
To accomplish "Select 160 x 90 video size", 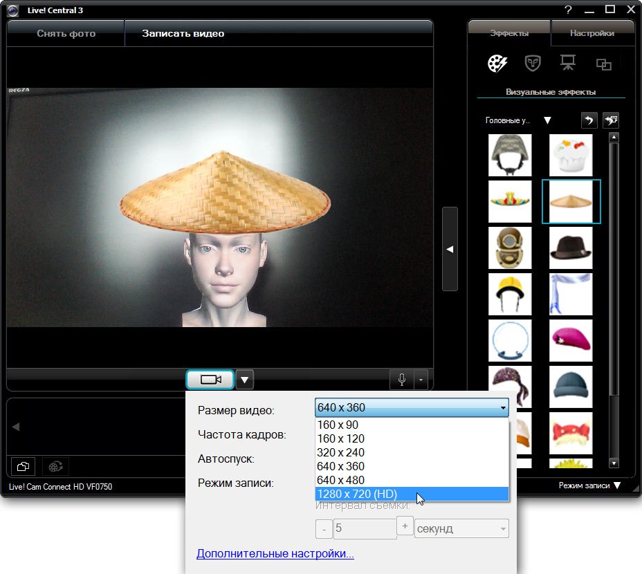I will pyautogui.click(x=412, y=425).
